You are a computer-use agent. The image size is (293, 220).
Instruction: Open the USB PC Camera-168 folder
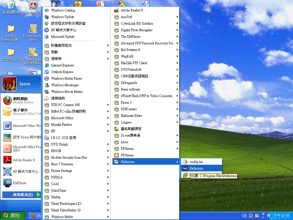77,105
